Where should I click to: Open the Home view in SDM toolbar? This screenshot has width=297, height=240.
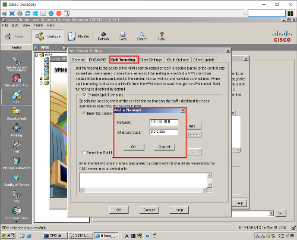14,36
